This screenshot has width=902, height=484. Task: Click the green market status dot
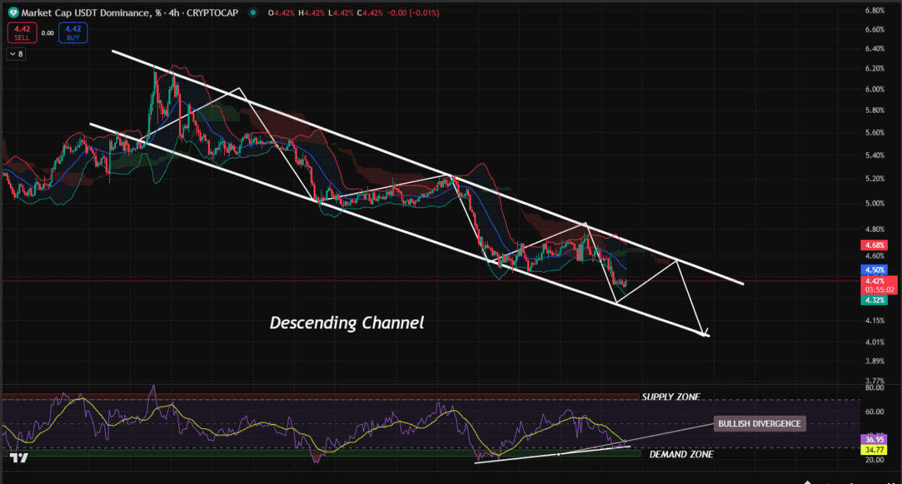(x=252, y=12)
